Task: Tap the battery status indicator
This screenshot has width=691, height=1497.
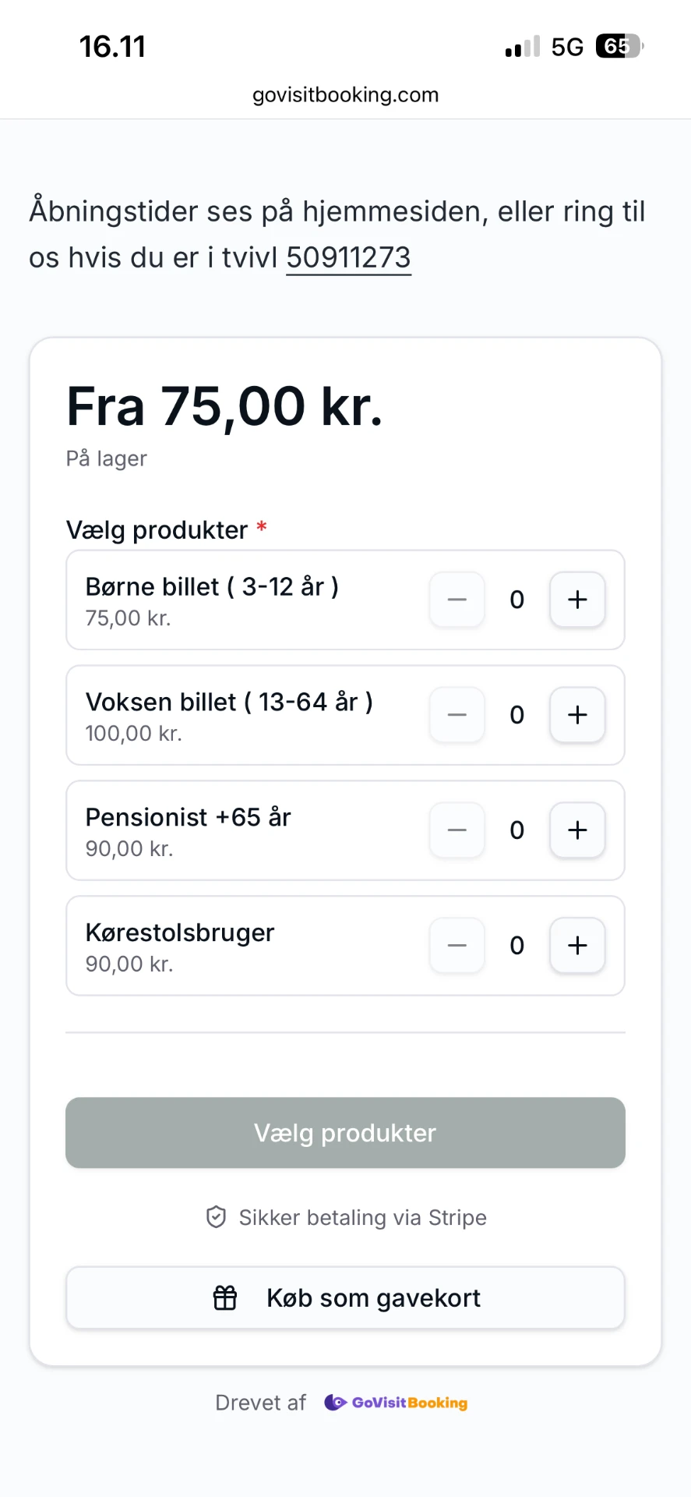Action: click(x=620, y=47)
